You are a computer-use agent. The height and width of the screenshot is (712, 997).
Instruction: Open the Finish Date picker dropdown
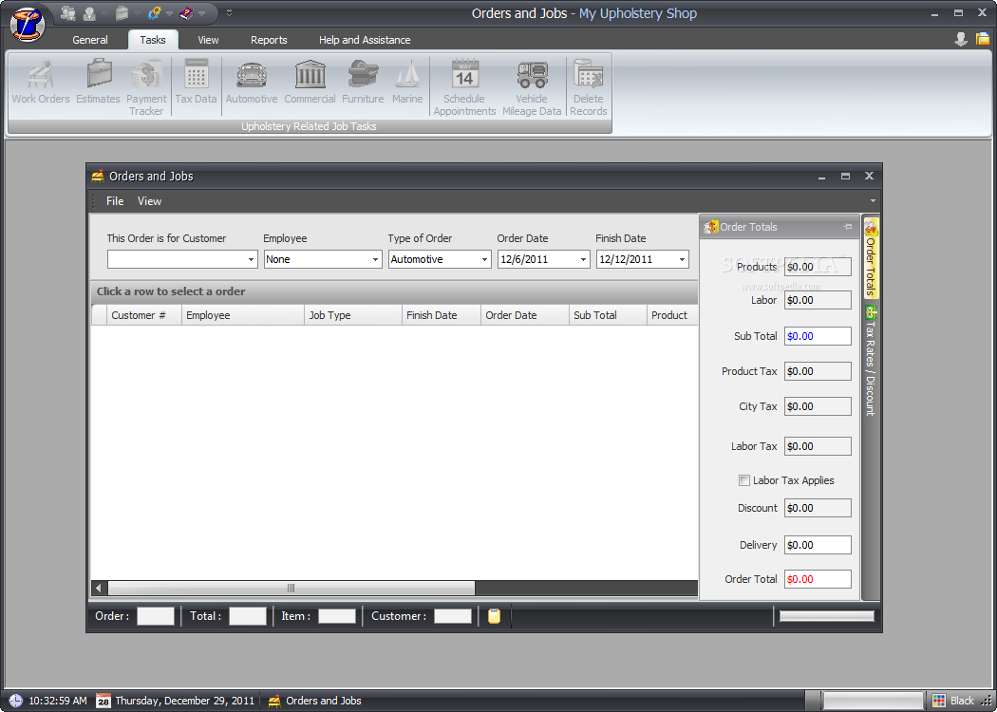coord(683,259)
